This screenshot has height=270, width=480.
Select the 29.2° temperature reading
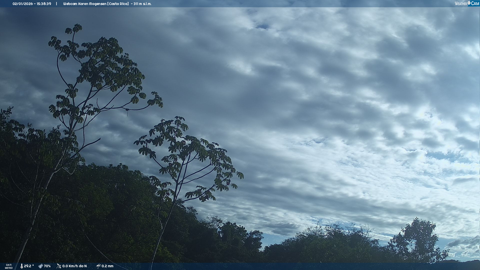[29, 266]
